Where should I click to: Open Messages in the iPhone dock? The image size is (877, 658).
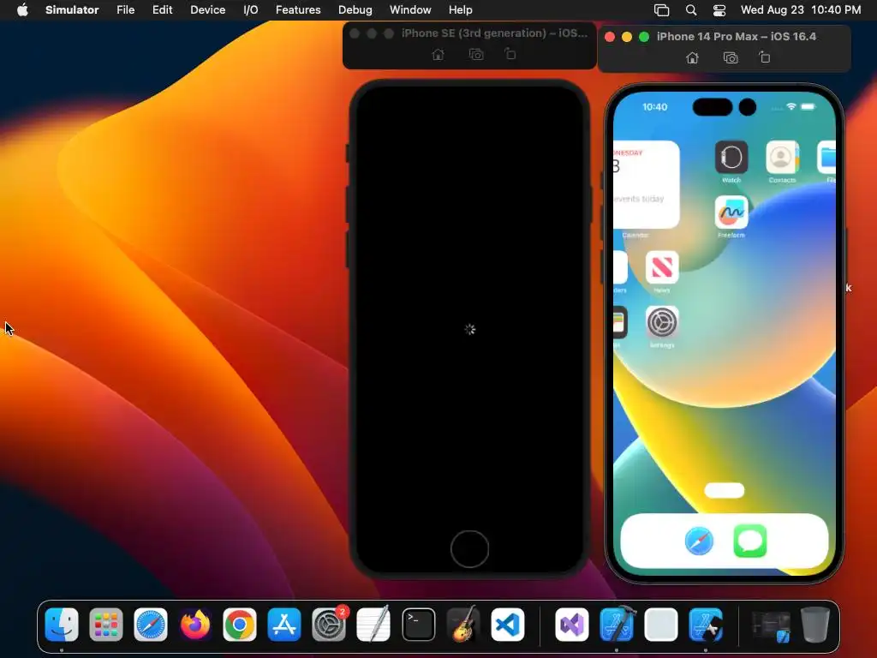coord(749,541)
